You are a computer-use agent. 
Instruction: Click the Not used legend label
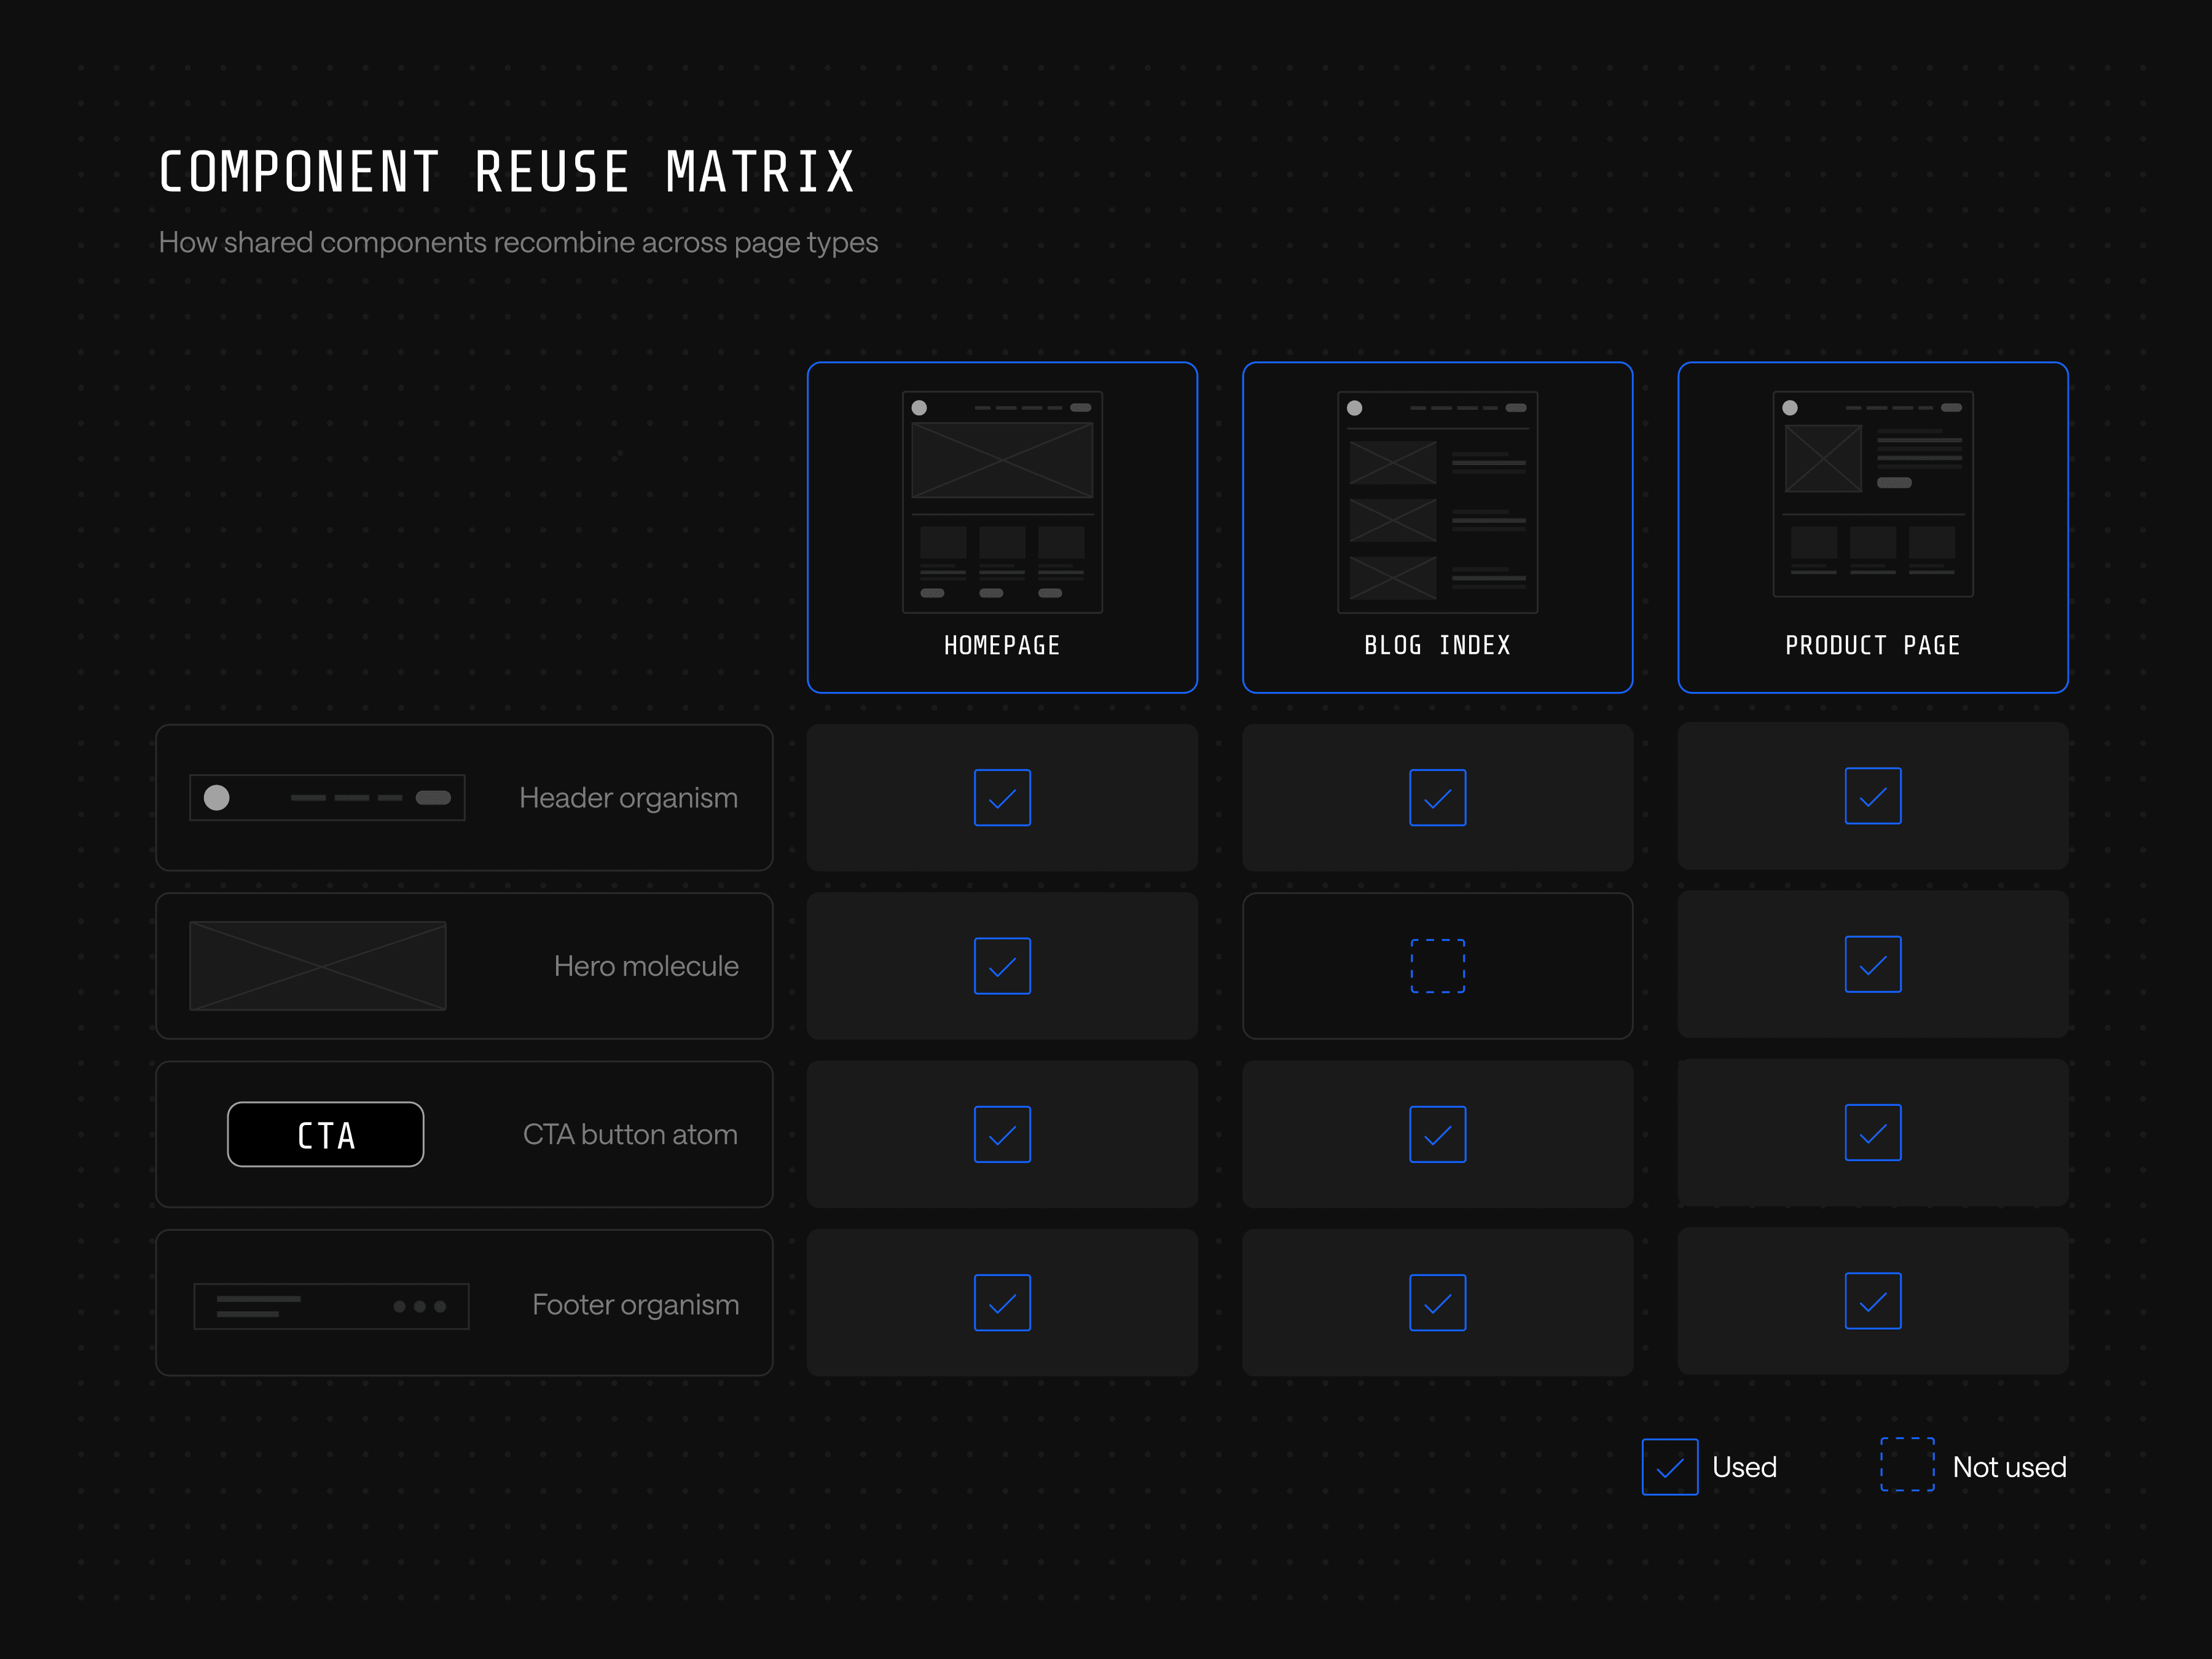[x=2009, y=1467]
